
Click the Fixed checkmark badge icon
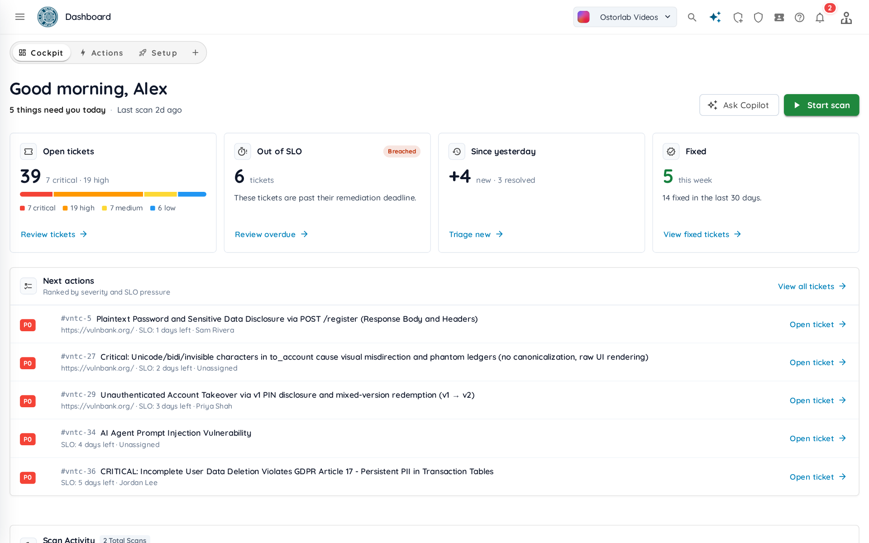point(671,152)
